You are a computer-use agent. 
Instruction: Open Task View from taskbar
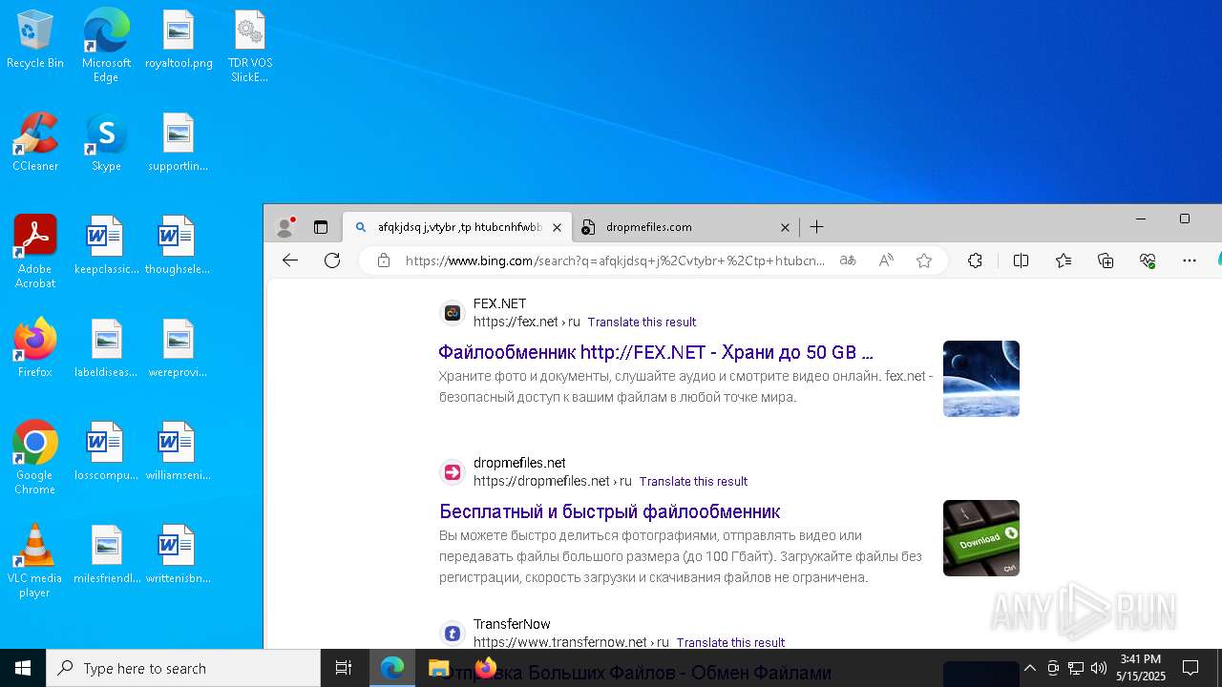344,668
